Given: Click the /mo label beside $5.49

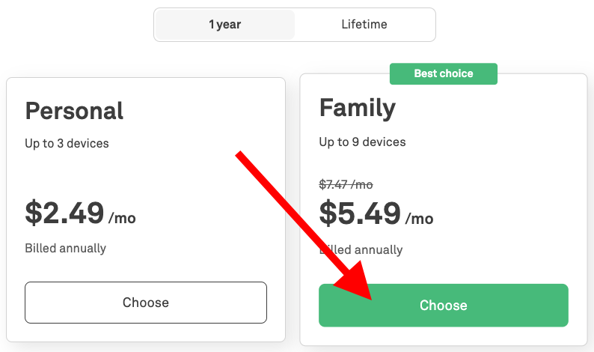Looking at the screenshot, I should [420, 219].
